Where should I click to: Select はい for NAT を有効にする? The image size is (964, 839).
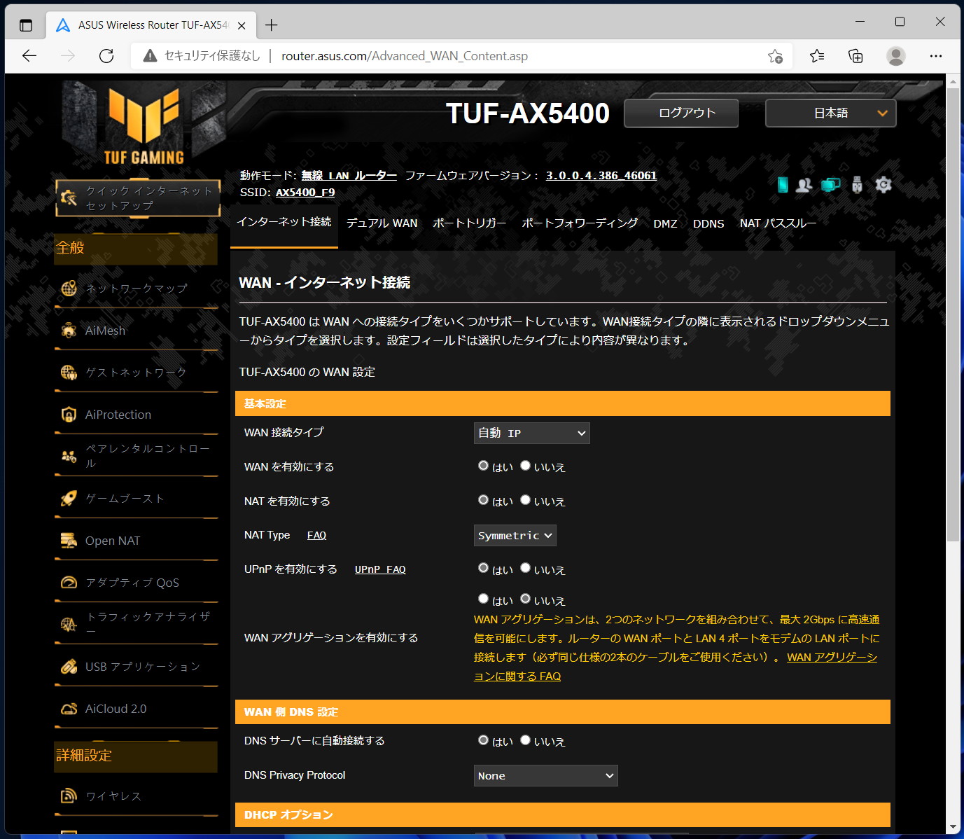coord(483,500)
